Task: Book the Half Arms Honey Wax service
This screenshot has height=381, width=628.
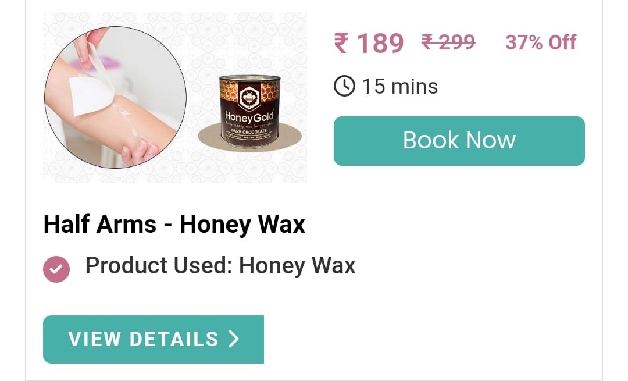Action: 459,141
